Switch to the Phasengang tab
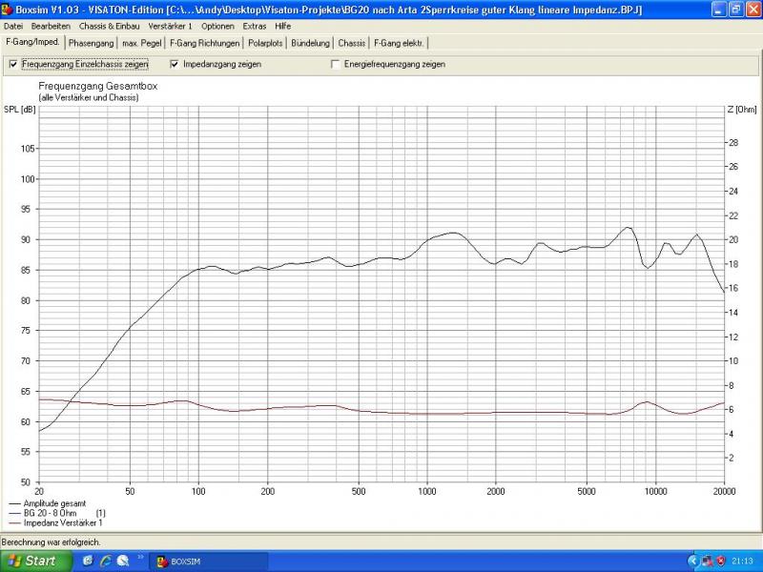 (92, 43)
